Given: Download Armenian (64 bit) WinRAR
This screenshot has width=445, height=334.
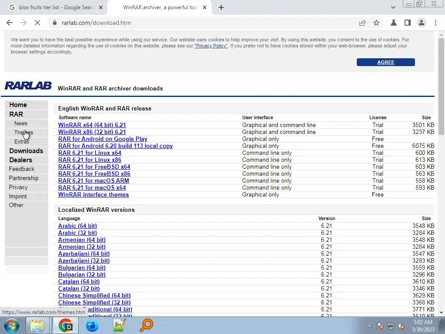Looking at the screenshot, I should tap(82, 240).
